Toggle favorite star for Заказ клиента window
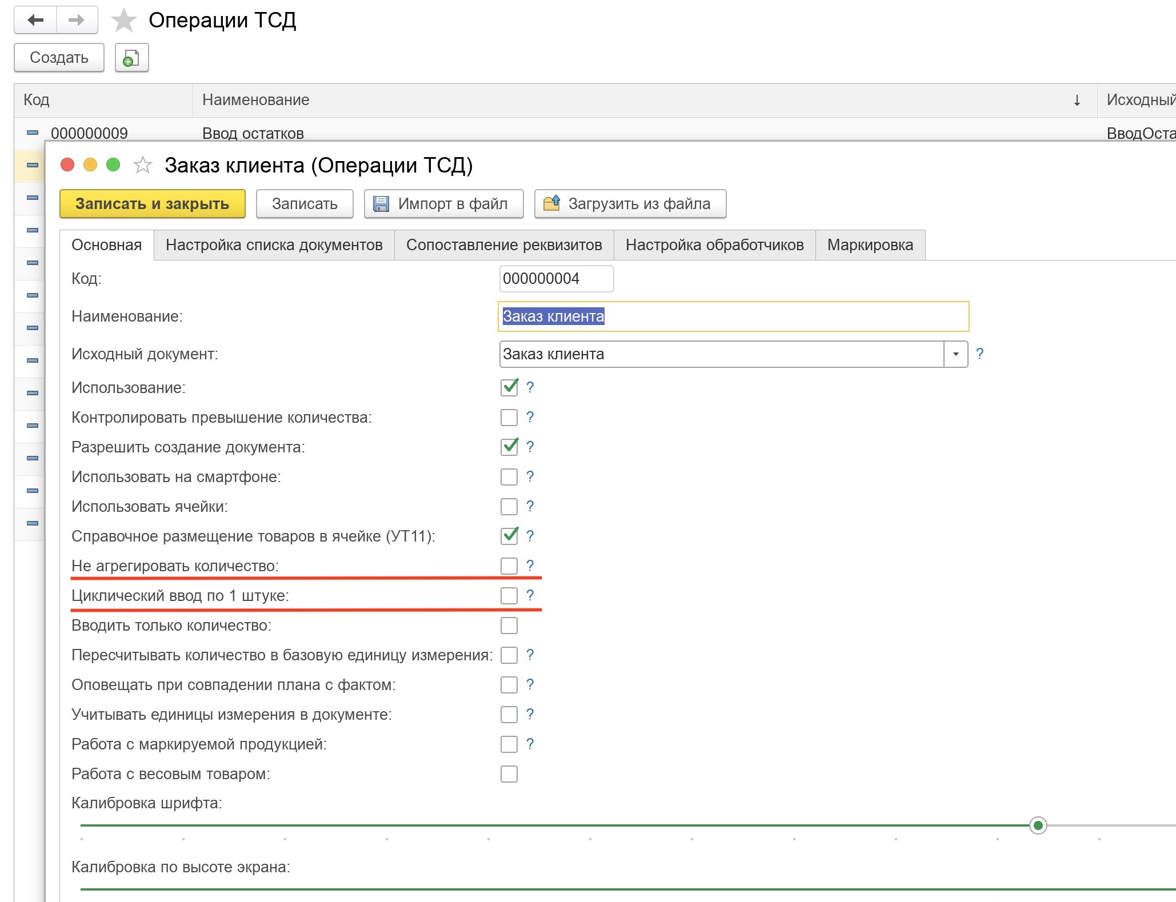This screenshot has height=902, width=1176. pos(142,165)
